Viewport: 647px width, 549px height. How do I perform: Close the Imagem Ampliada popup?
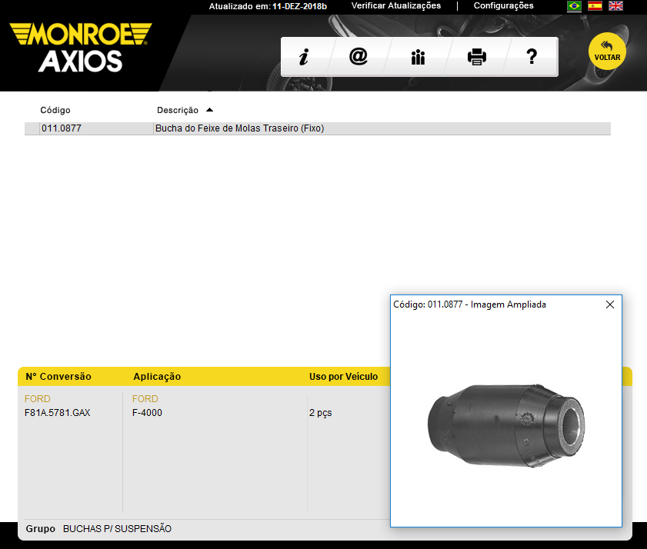[610, 304]
